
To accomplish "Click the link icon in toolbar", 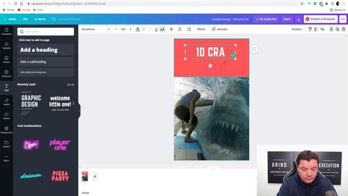I will click(322, 29).
